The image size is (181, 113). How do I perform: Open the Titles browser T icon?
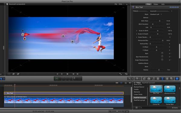(162, 79)
